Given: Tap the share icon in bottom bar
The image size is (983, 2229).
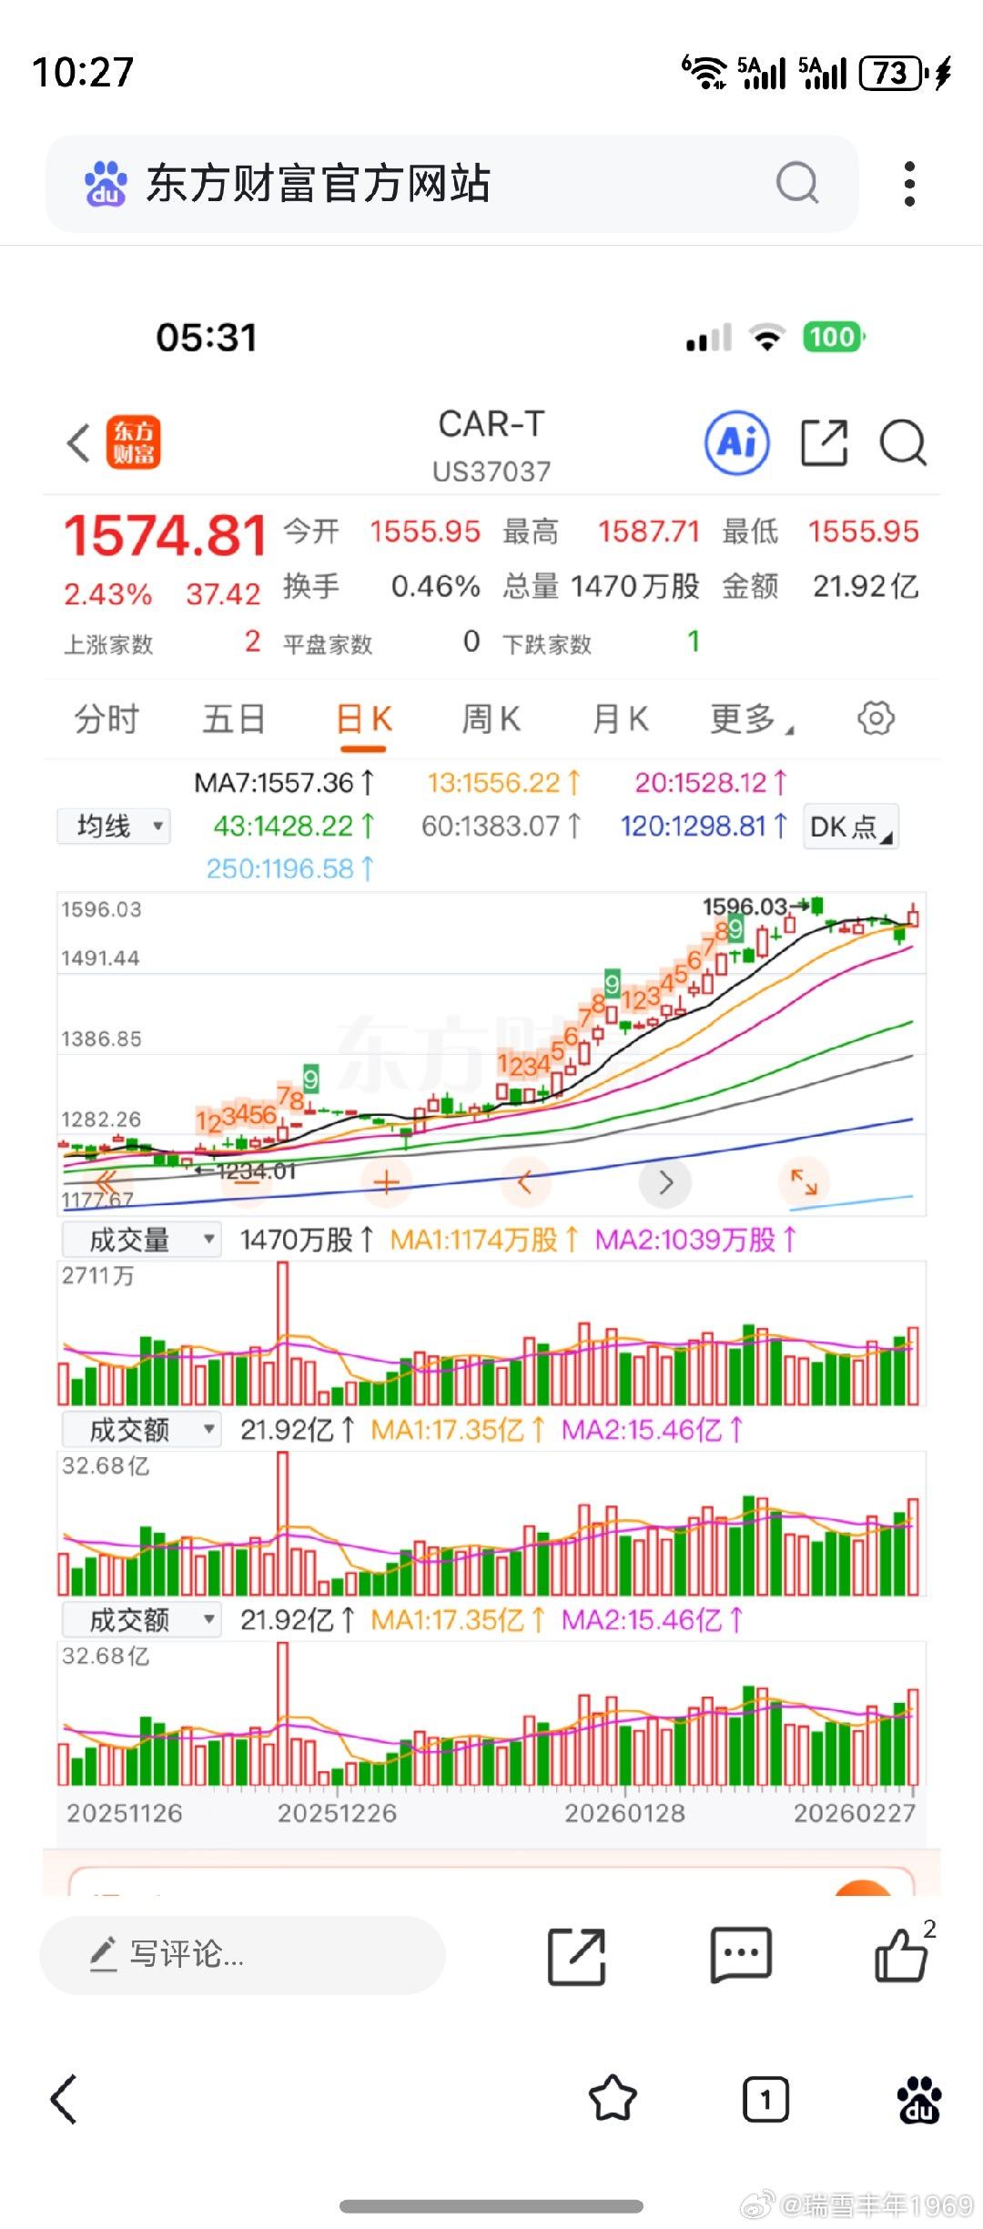Looking at the screenshot, I should [x=576, y=1955].
